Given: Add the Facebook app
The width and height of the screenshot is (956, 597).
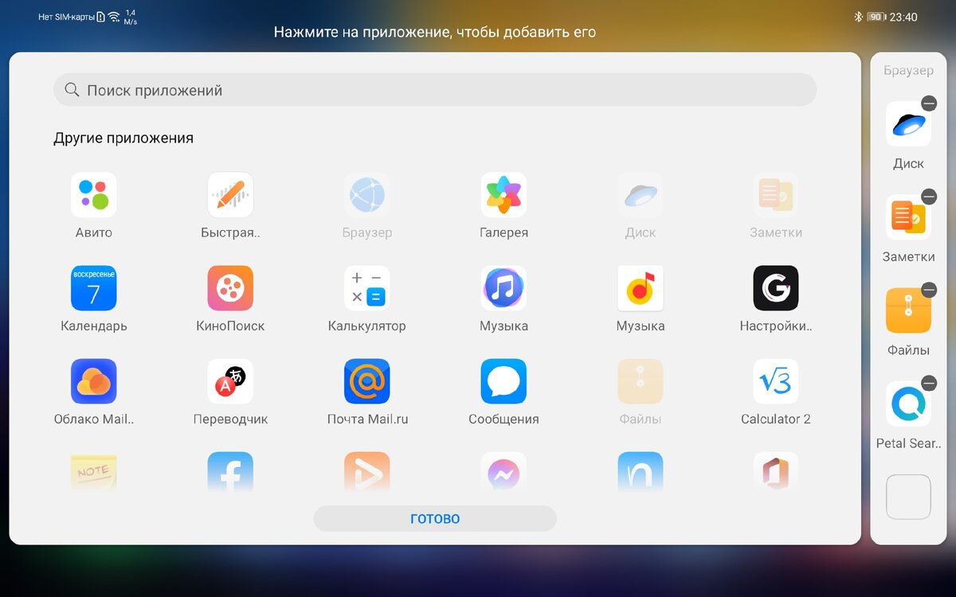Looking at the screenshot, I should point(230,471).
